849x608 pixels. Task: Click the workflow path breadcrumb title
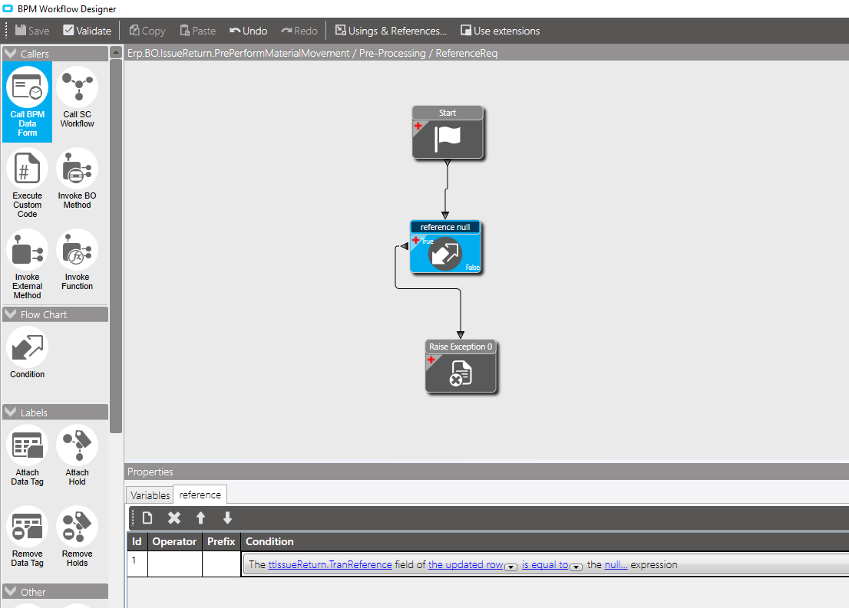(312, 53)
